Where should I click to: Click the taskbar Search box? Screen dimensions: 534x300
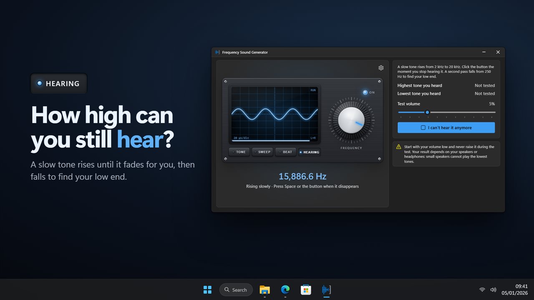[236, 290]
